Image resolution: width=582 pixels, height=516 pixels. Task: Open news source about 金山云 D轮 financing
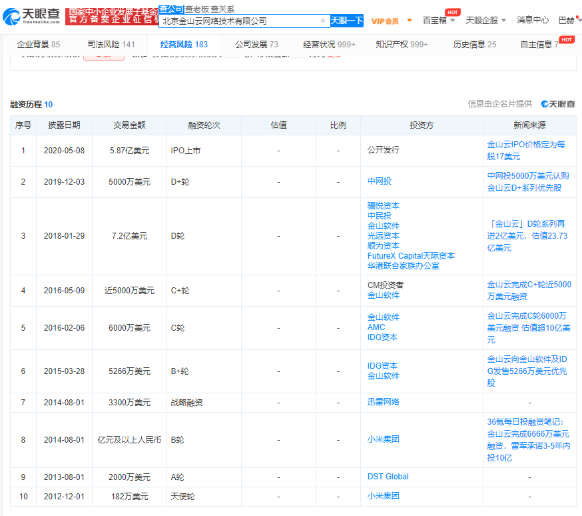point(529,236)
